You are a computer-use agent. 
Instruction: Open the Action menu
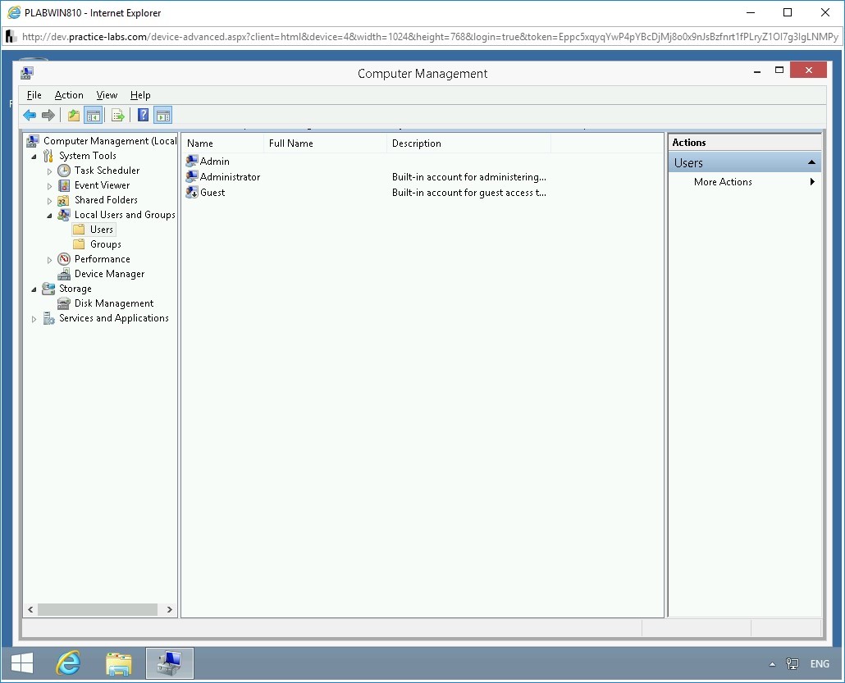tap(69, 95)
